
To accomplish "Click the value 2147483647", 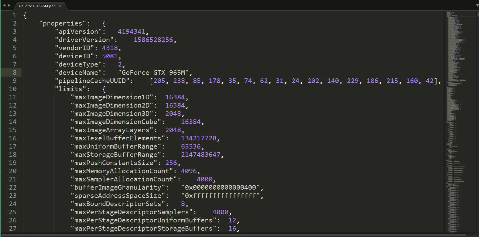I will point(201,155).
